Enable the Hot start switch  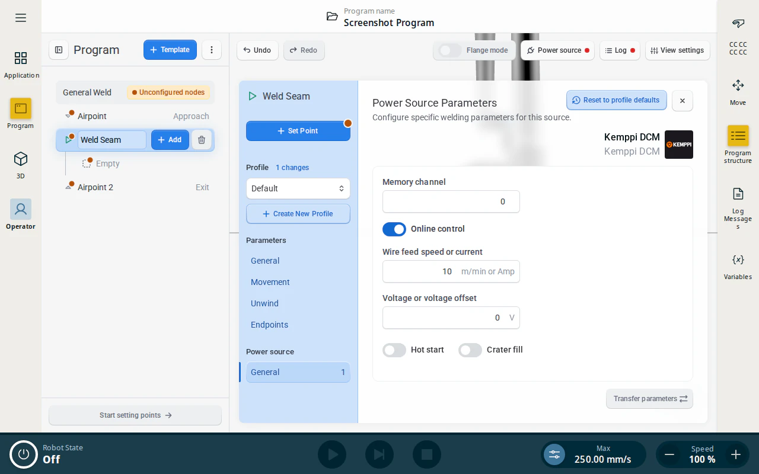coord(394,350)
